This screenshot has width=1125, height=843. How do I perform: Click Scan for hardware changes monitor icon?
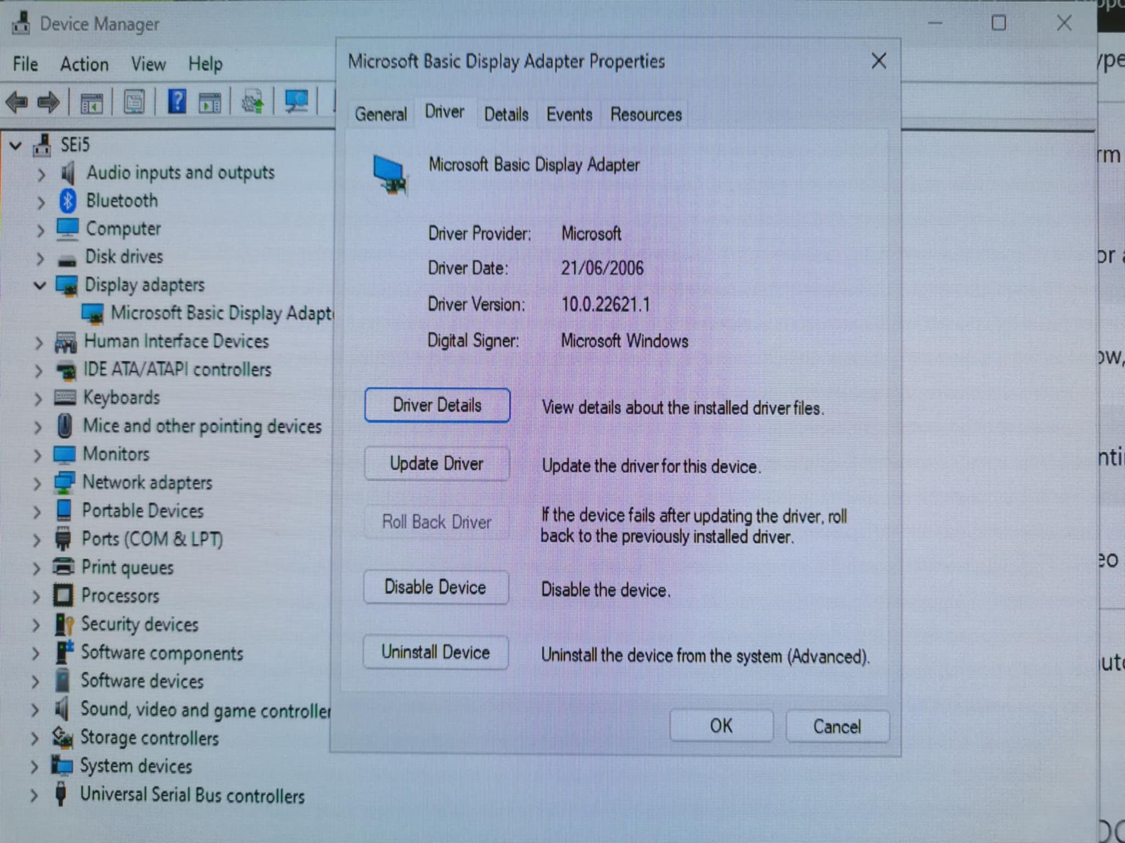point(296,101)
